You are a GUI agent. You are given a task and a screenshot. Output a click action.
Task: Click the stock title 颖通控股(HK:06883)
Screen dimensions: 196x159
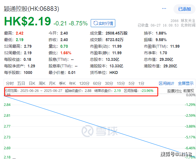point(31,9)
